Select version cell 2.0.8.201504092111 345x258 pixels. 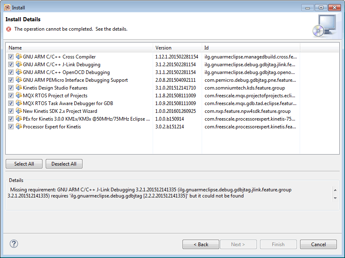pos(176,80)
